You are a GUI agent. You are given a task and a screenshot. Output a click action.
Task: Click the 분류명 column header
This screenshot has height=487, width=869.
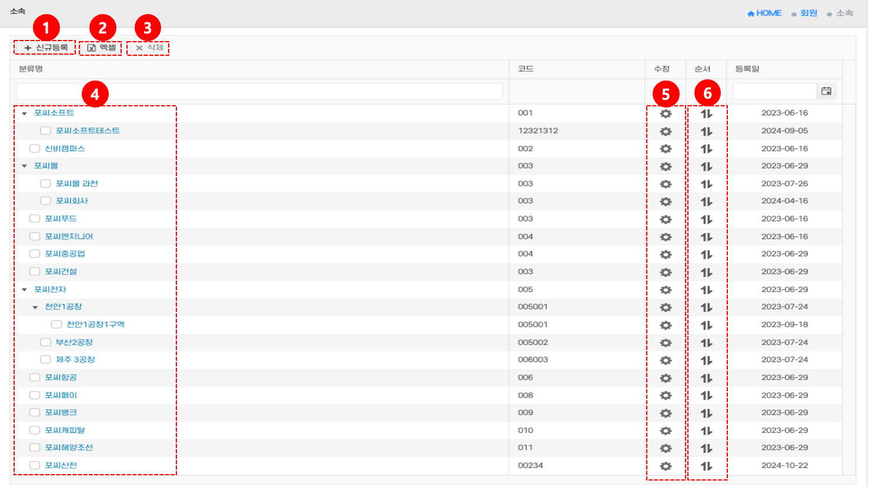coord(31,69)
